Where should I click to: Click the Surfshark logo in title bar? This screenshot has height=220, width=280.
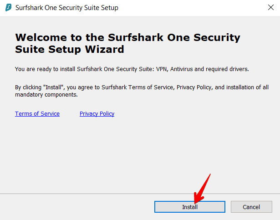coord(8,8)
